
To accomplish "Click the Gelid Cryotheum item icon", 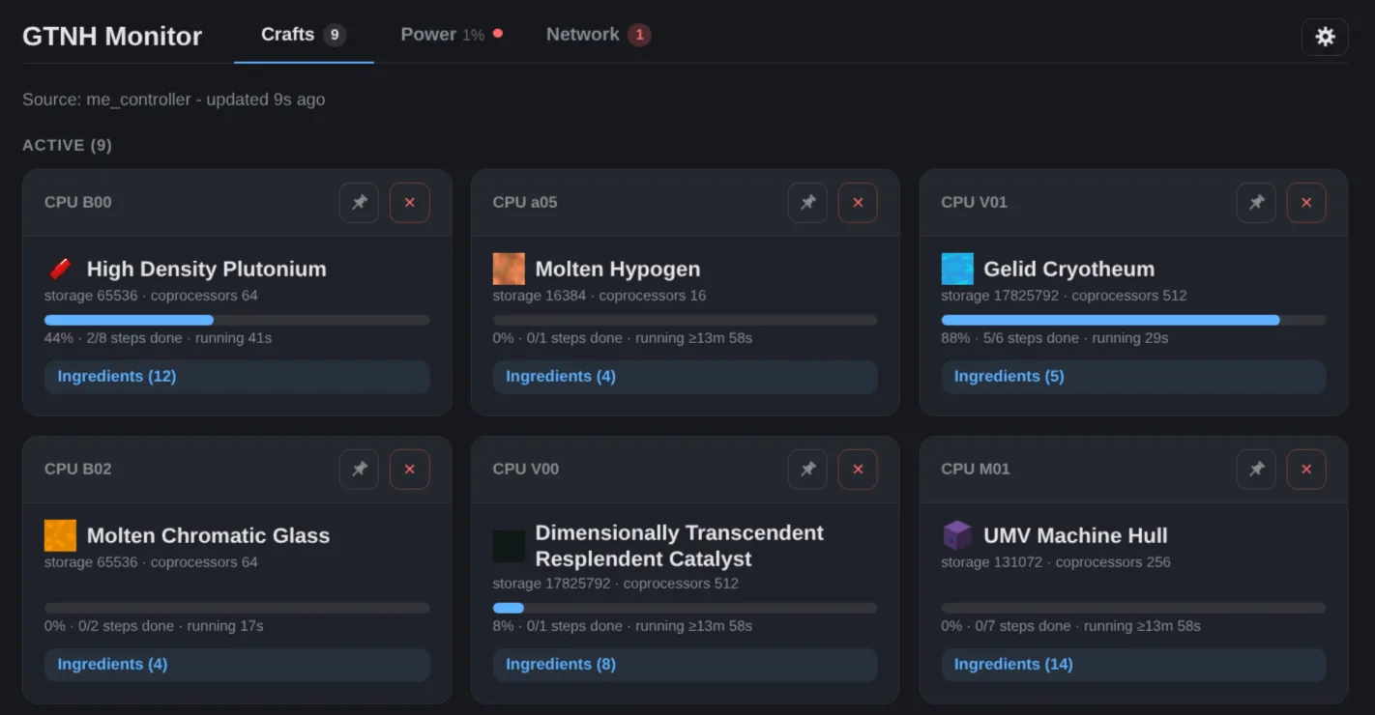I will tap(957, 269).
